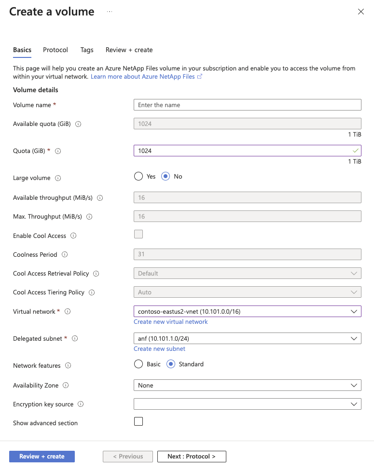
Task: Select Yes for Large volume
Action: click(x=139, y=177)
